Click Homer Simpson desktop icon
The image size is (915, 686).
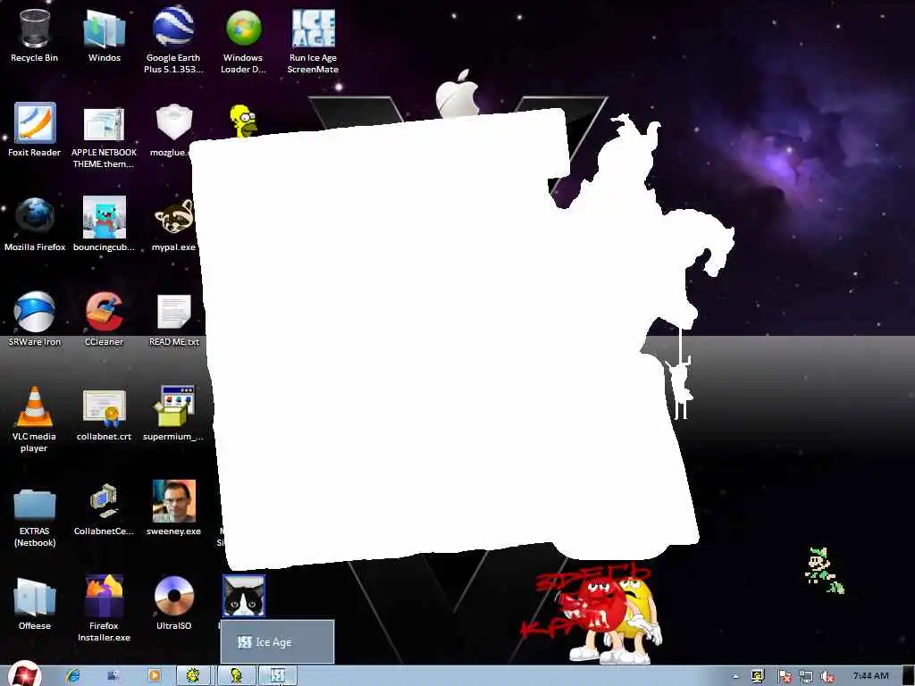[x=243, y=121]
